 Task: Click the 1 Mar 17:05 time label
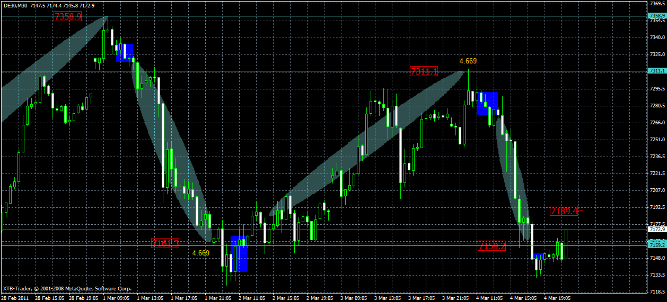tap(184, 298)
